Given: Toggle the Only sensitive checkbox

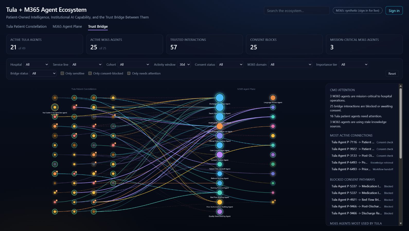Looking at the screenshot, I should pos(62,73).
